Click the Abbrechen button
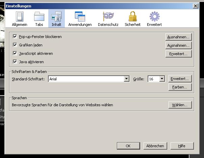The image size is (204, 158). coord(155,146)
